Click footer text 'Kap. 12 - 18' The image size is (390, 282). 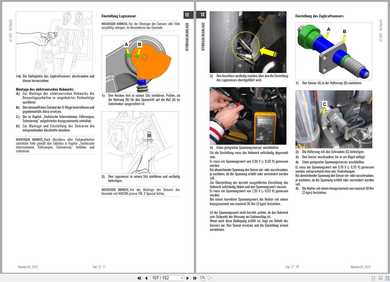tap(292, 267)
